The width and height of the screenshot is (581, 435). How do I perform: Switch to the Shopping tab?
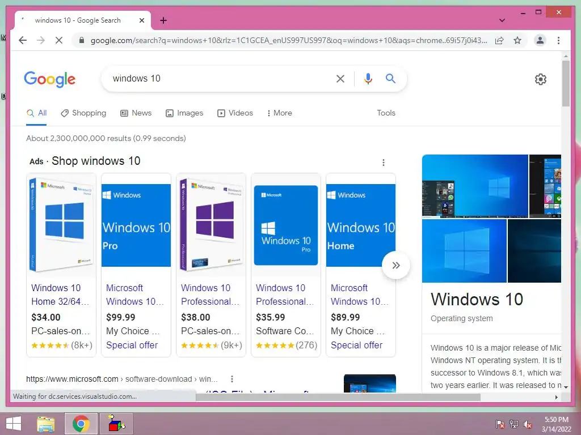tap(83, 113)
